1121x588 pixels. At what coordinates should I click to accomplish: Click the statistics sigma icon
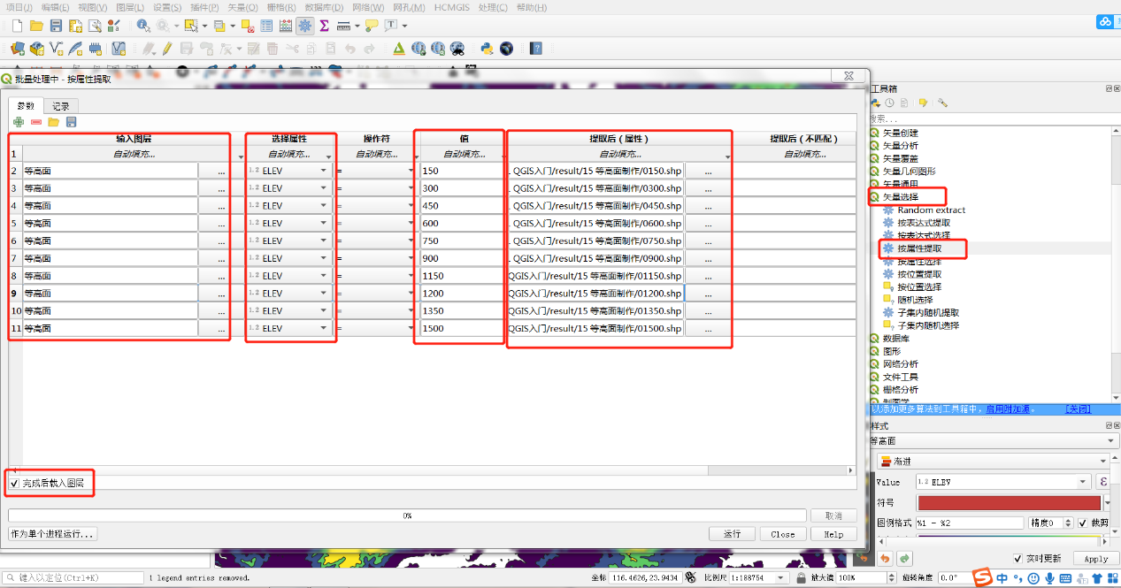[x=324, y=26]
